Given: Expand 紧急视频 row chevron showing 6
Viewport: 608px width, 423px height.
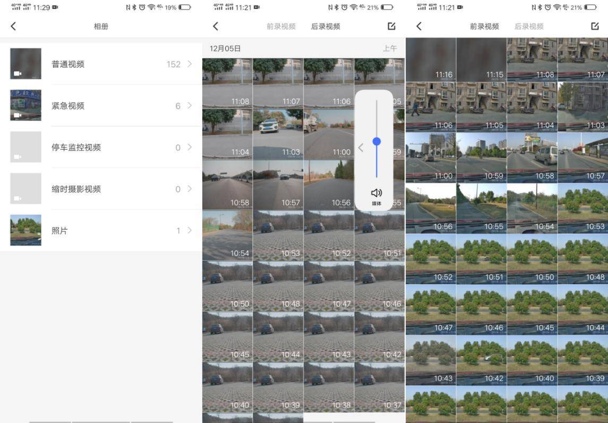Looking at the screenshot, I should point(190,106).
